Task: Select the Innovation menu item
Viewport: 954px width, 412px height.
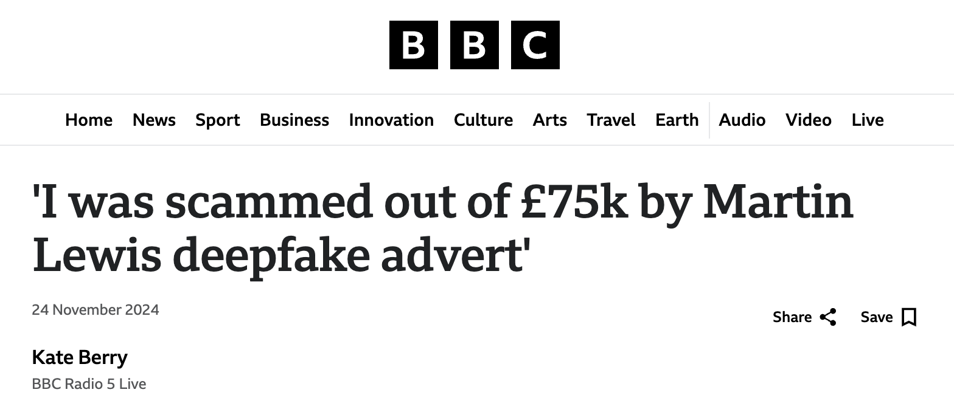Action: [391, 120]
